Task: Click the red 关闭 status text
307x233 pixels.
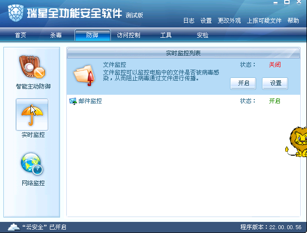Action: click(275, 65)
